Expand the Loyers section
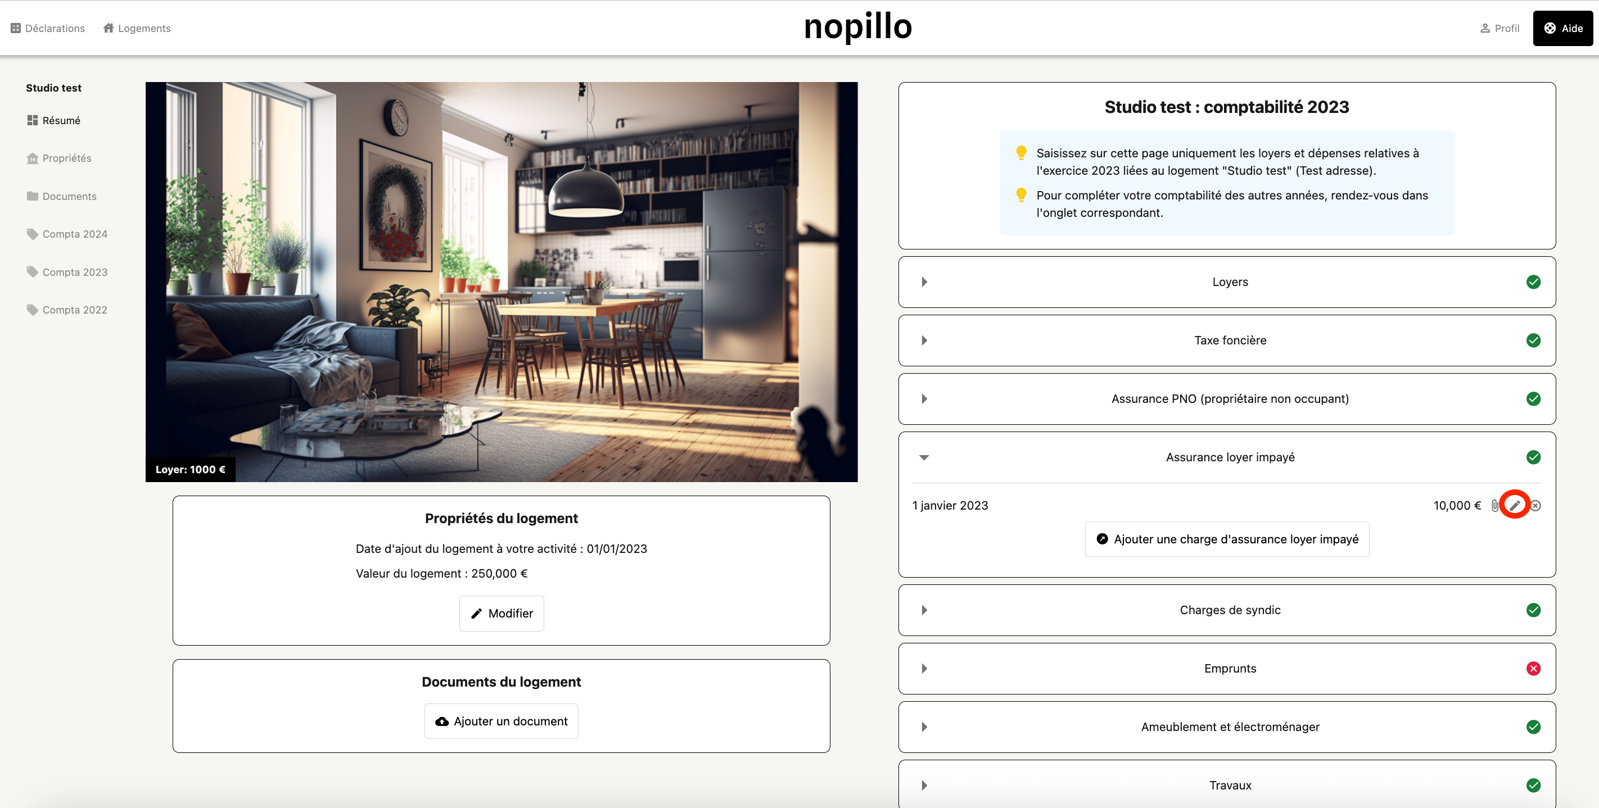Viewport: 1599px width, 808px height. tap(924, 282)
